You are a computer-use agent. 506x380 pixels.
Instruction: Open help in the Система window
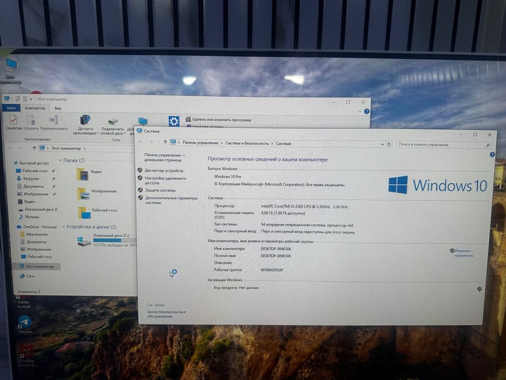(492, 155)
